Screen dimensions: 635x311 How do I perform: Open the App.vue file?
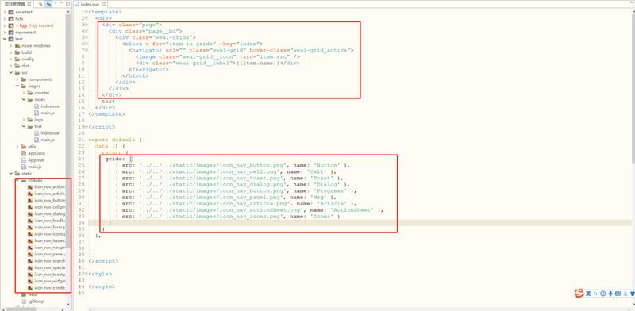tap(36, 160)
